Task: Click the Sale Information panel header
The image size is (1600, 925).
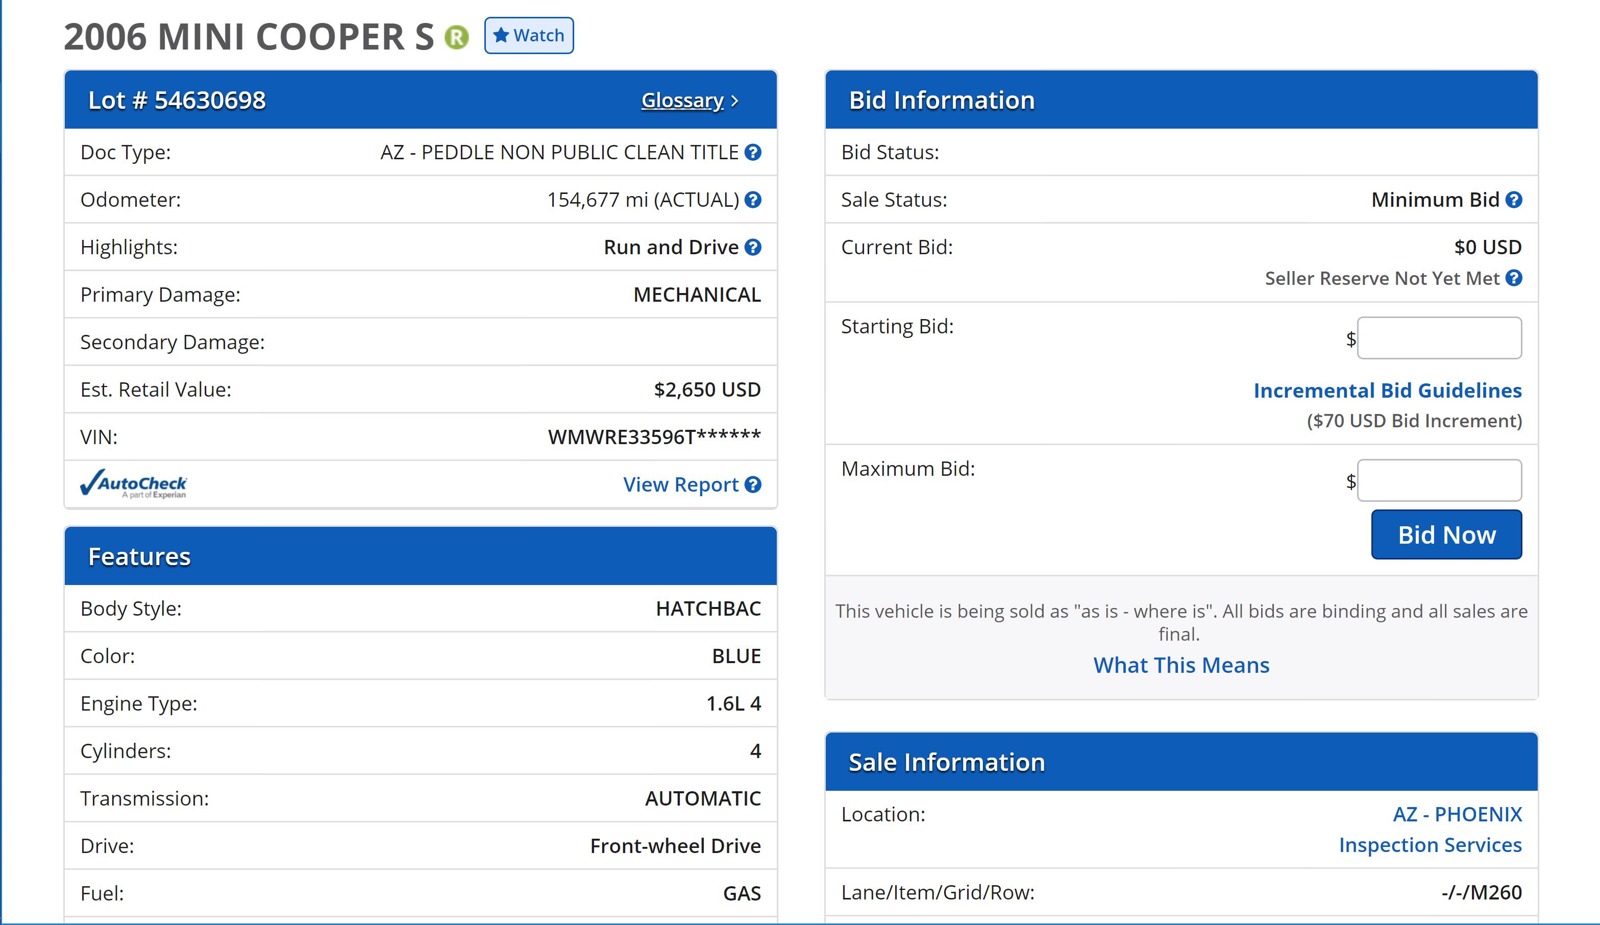Action: [x=1181, y=762]
